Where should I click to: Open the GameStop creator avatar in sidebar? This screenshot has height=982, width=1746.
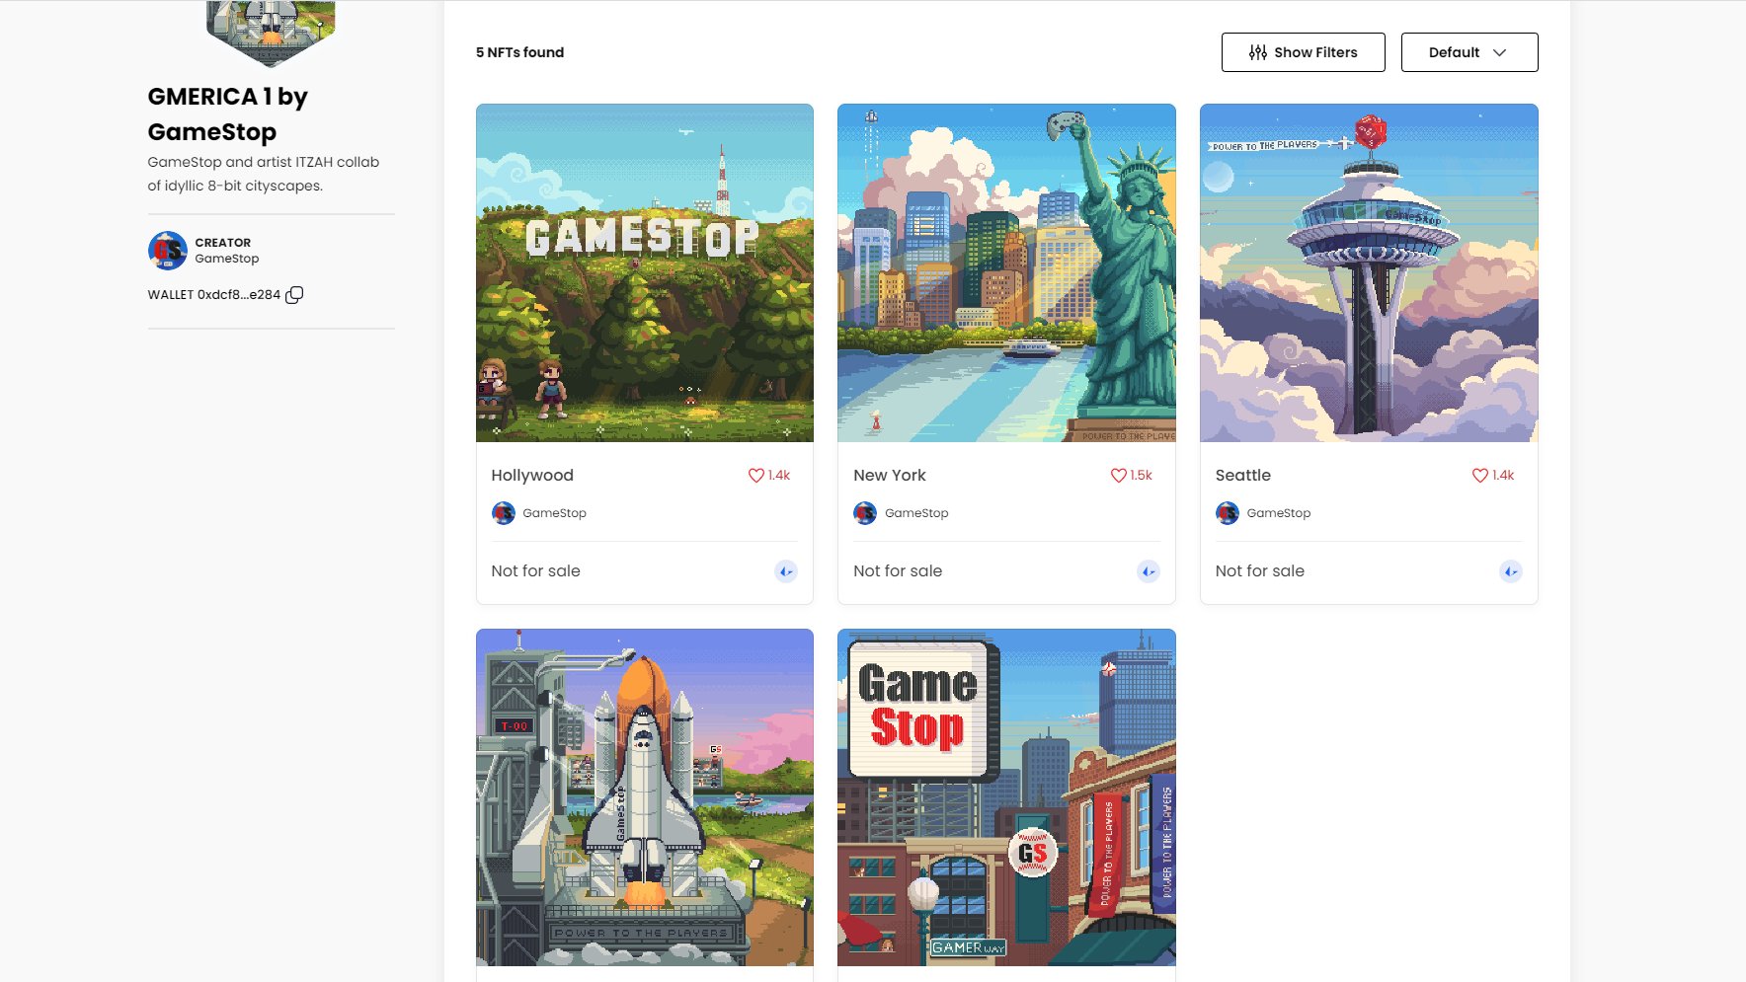tap(168, 251)
